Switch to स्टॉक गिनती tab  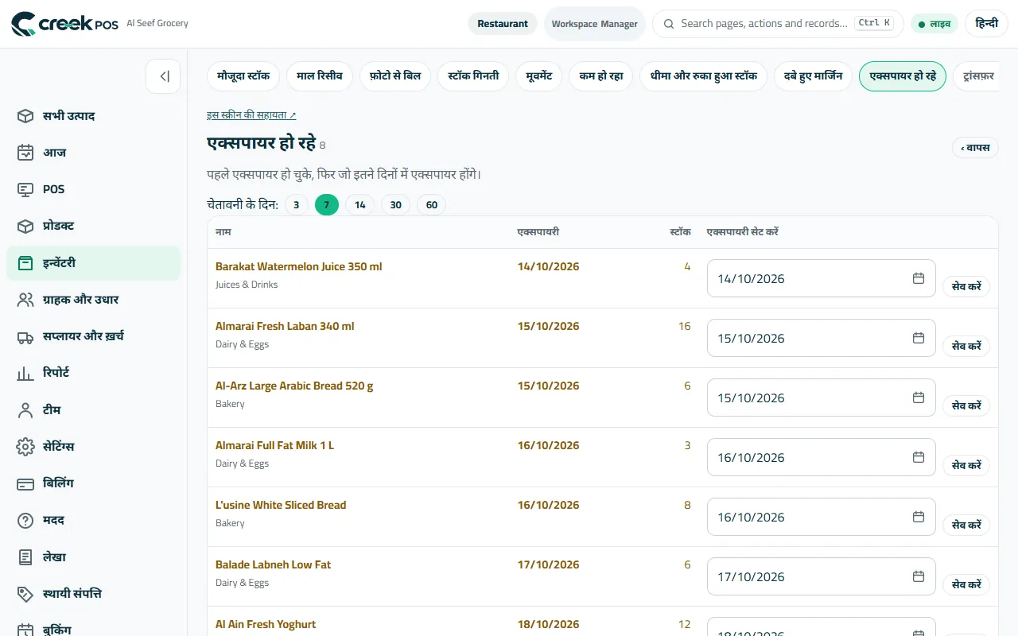(474, 76)
